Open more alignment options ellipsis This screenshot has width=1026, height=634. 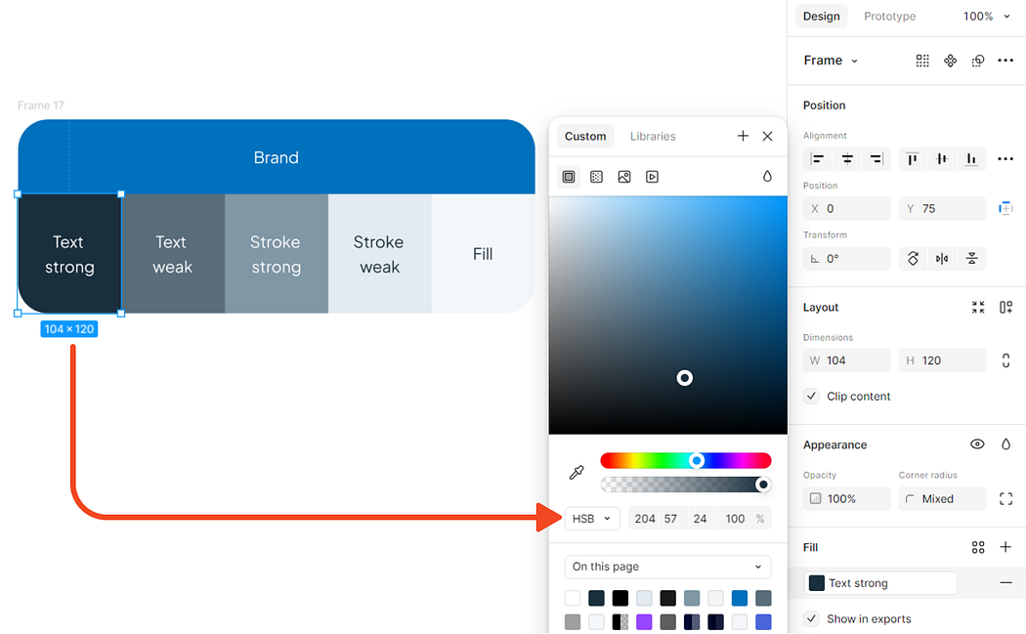tap(1005, 159)
